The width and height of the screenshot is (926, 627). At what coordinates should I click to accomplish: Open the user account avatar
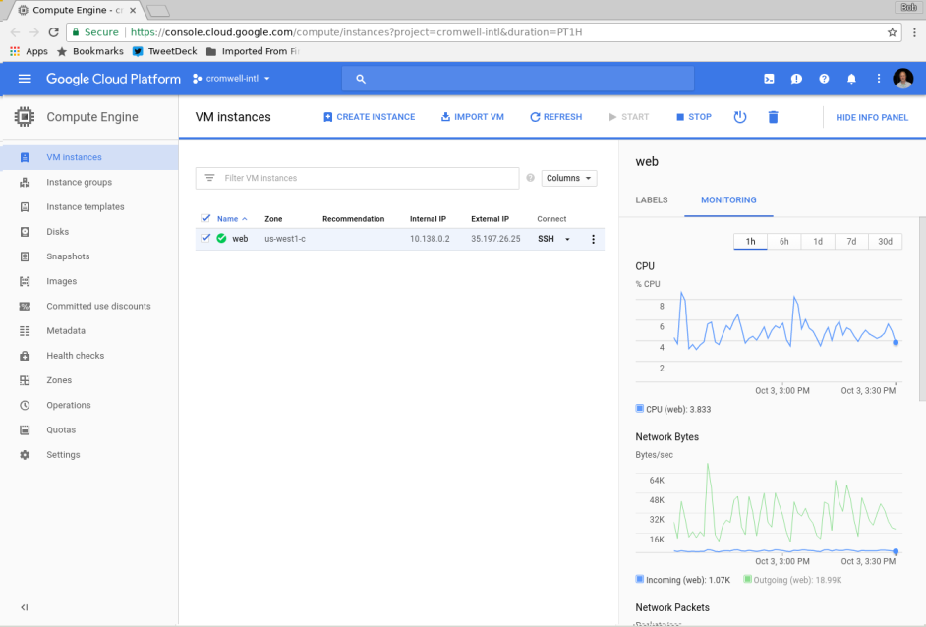[903, 78]
